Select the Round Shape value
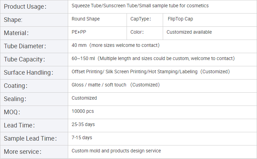Viewport: 257px width, 159px height. pyautogui.click(x=86, y=19)
